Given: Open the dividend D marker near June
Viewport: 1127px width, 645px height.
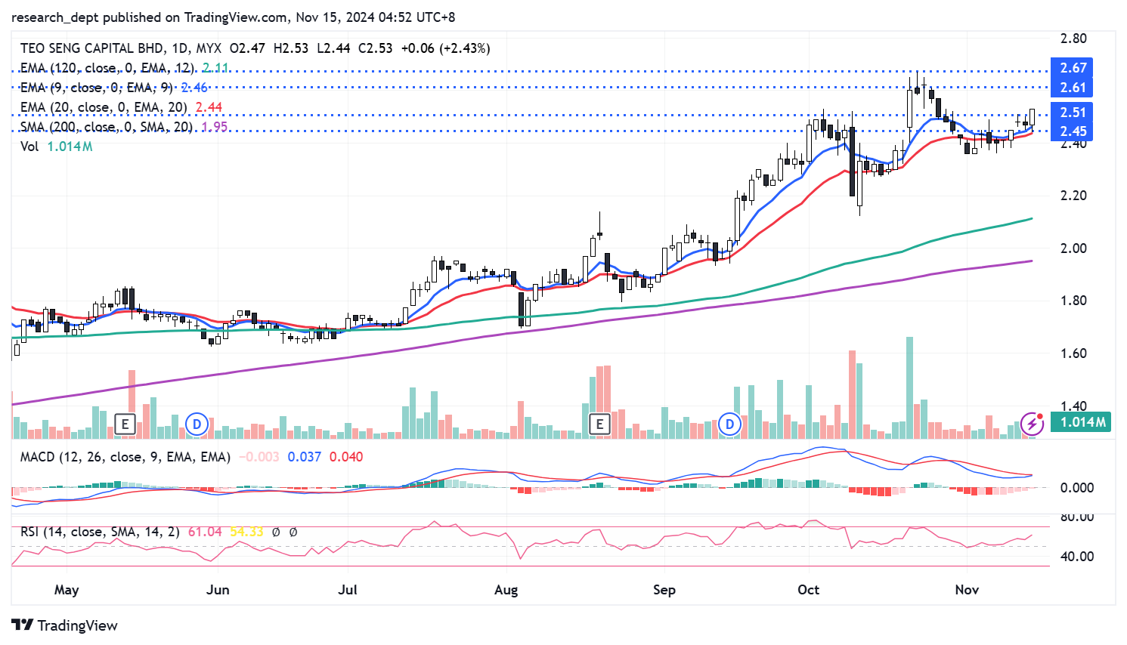Looking at the screenshot, I should click(197, 424).
